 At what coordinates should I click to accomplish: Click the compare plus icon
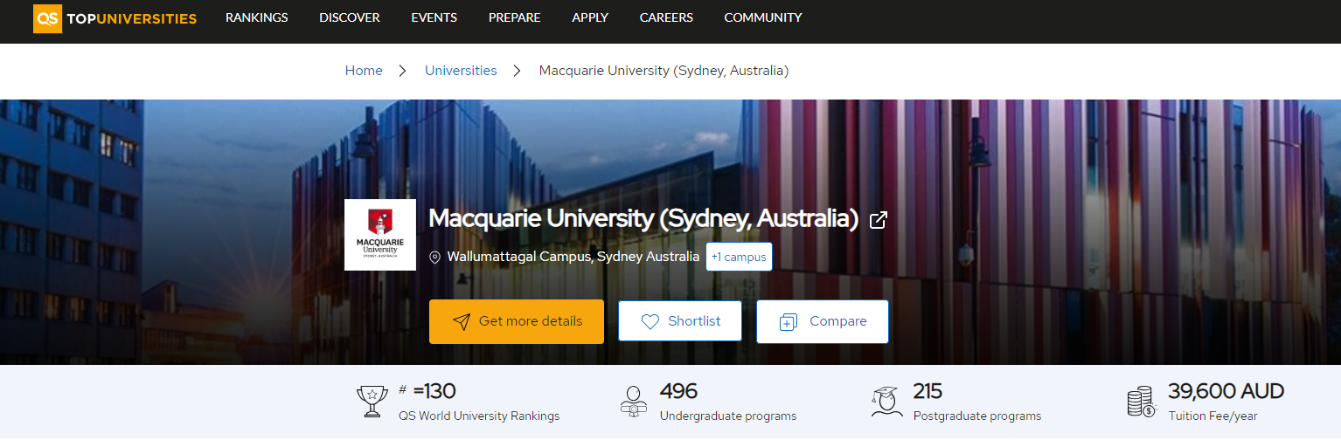click(789, 322)
